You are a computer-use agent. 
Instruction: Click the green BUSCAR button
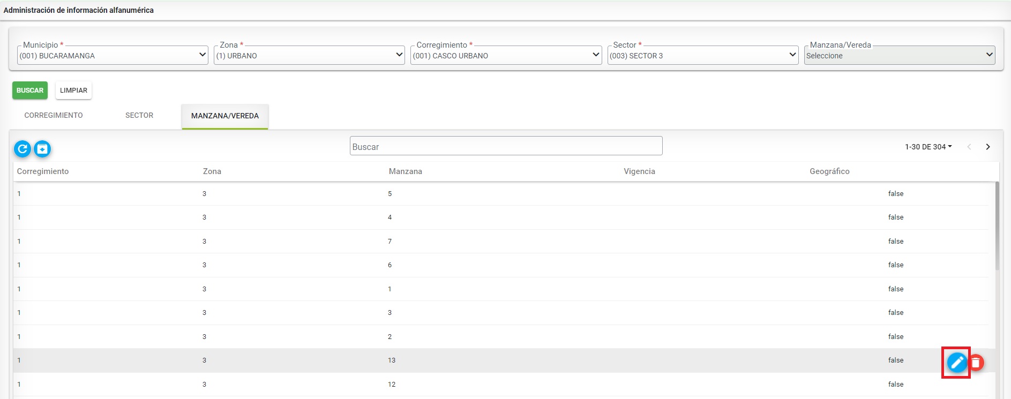30,91
